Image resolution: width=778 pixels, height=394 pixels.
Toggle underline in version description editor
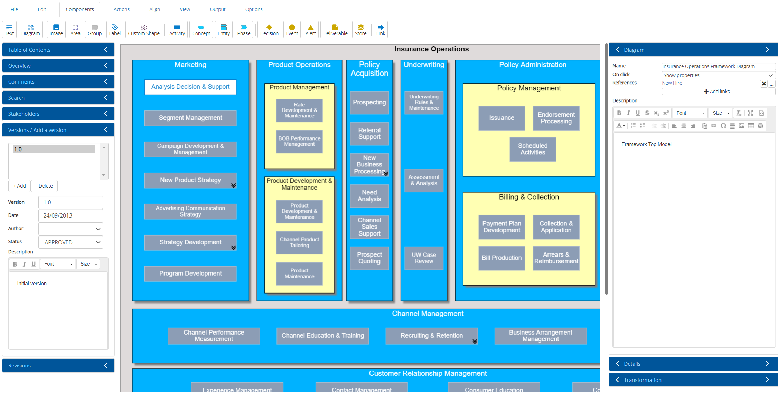[34, 264]
